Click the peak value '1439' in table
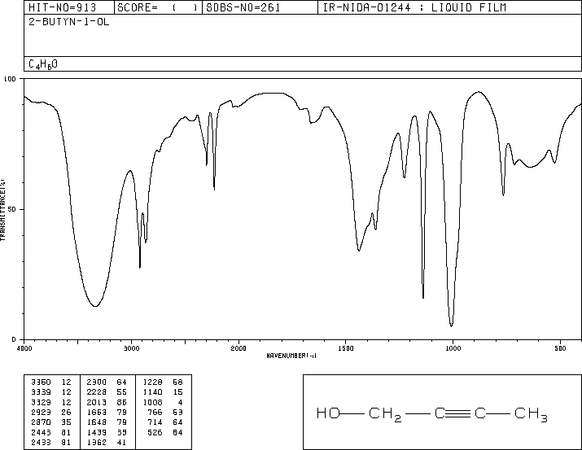The height and width of the screenshot is (450, 582). (97, 433)
